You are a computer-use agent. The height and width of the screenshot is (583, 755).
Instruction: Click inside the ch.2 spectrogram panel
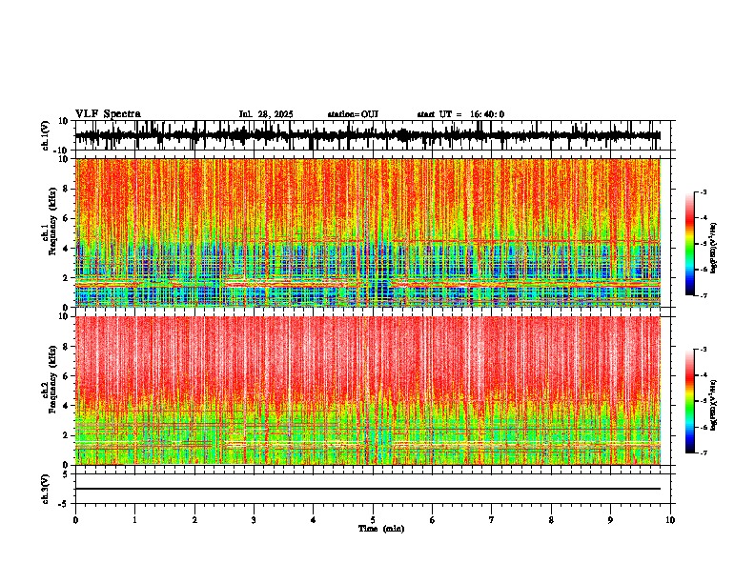[368, 391]
